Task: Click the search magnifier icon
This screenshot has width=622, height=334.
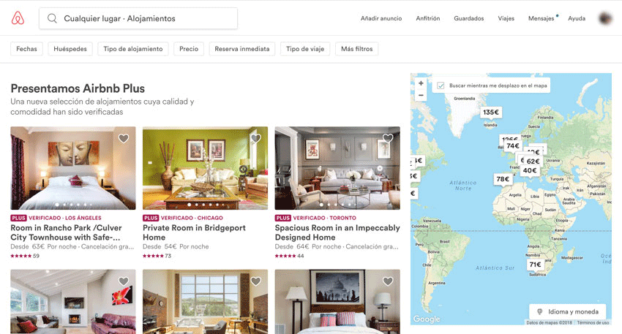Action: point(52,18)
